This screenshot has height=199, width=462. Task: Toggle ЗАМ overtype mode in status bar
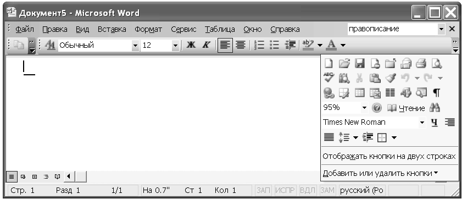click(x=327, y=190)
